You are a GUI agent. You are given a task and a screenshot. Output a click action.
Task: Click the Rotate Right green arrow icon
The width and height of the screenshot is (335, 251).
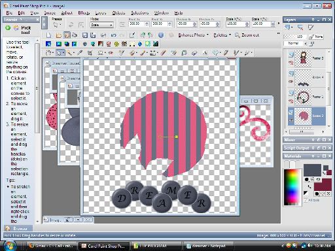point(150,35)
